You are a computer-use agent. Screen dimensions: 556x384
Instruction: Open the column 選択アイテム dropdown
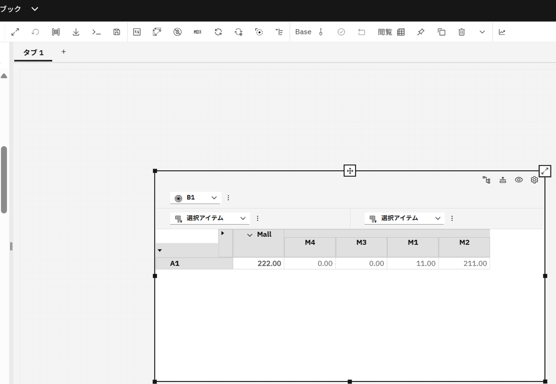(x=404, y=218)
